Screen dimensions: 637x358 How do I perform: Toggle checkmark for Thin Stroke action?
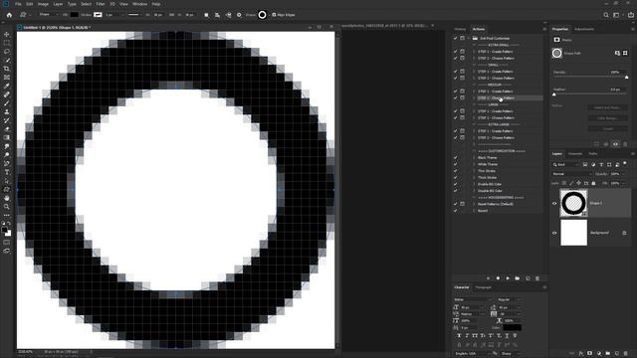(x=455, y=171)
